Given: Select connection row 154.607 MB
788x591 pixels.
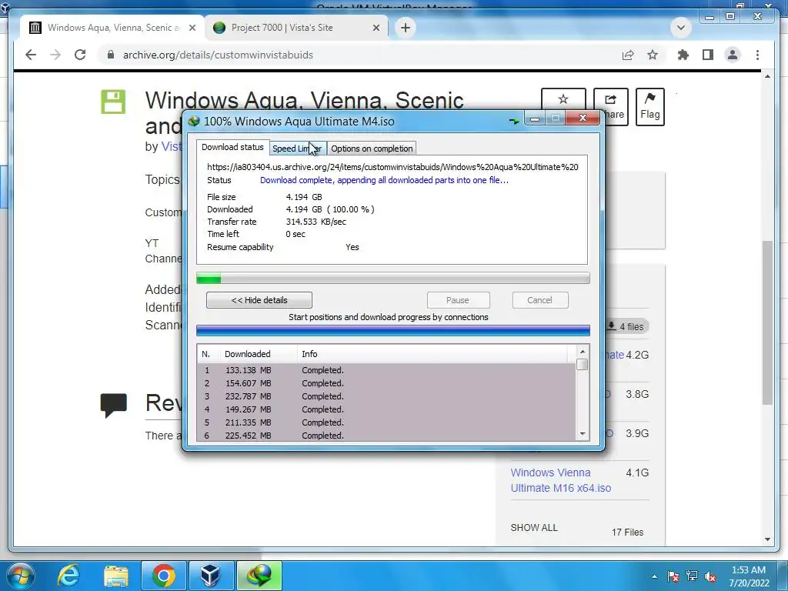Looking at the screenshot, I should (x=386, y=383).
